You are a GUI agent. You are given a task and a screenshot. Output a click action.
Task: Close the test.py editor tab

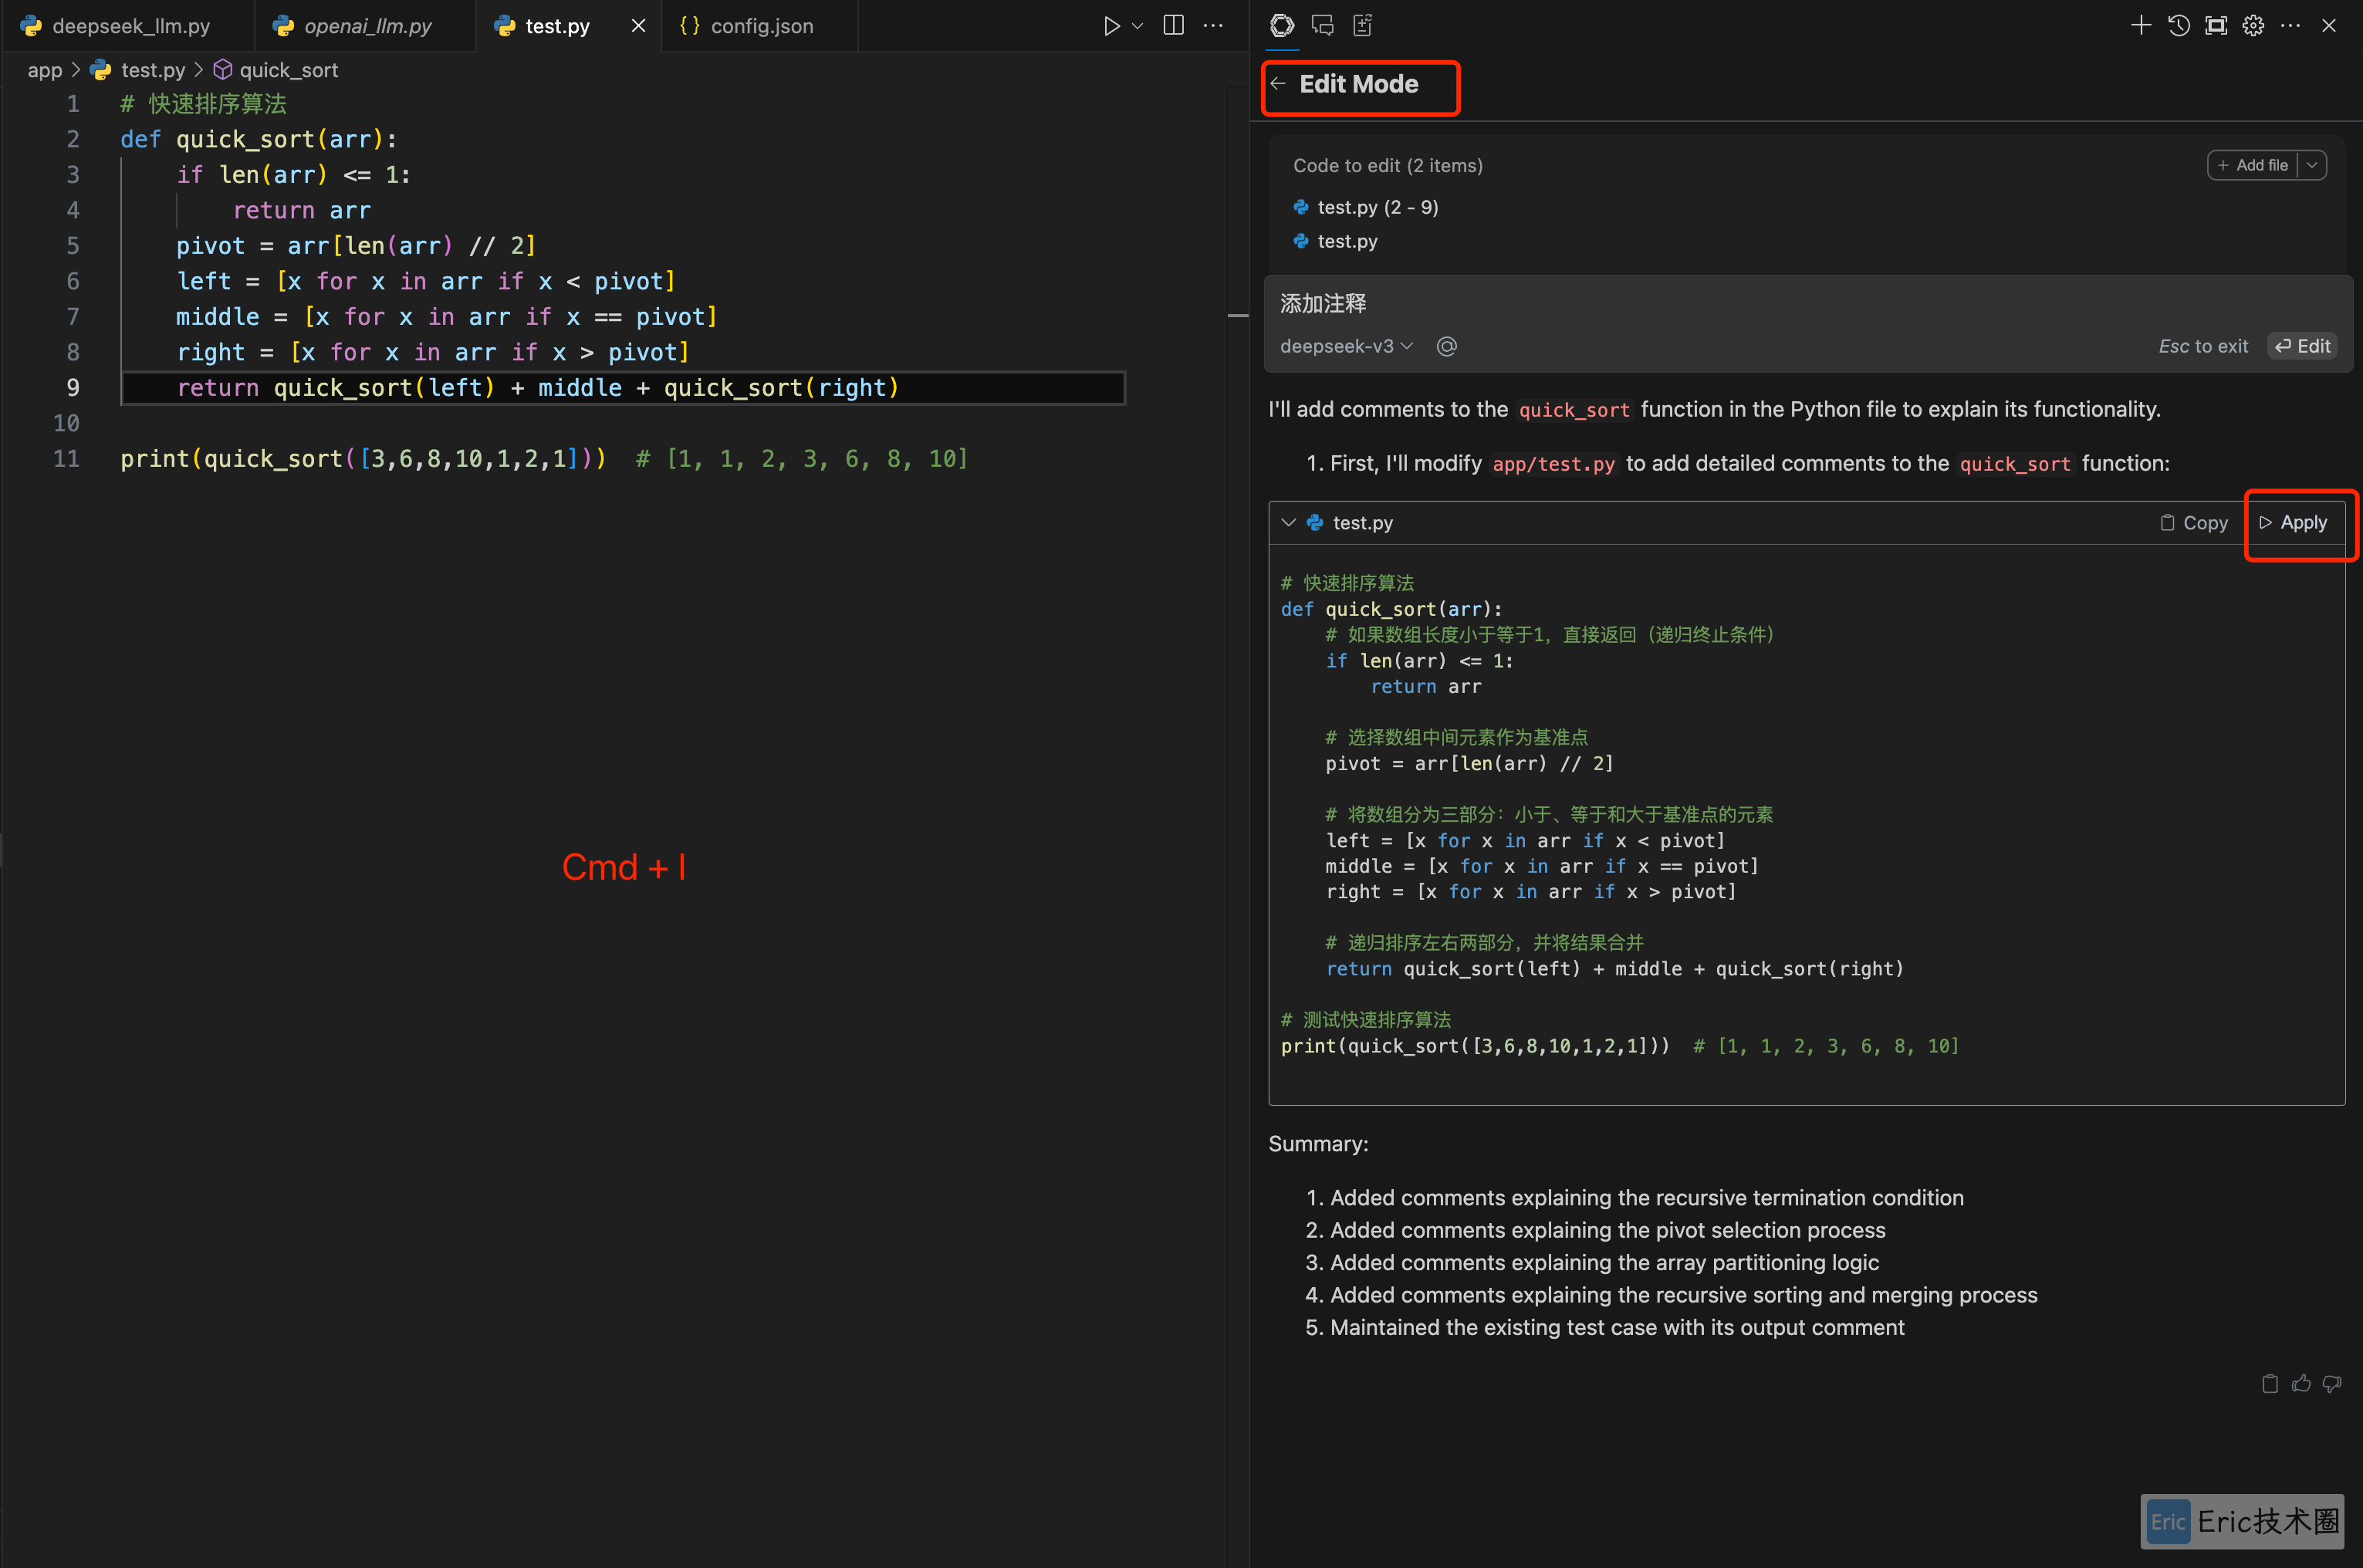click(x=638, y=26)
